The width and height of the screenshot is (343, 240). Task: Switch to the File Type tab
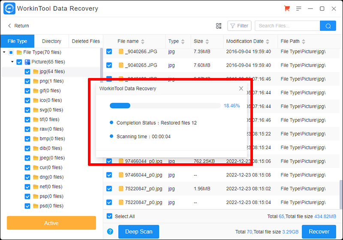[17, 41]
